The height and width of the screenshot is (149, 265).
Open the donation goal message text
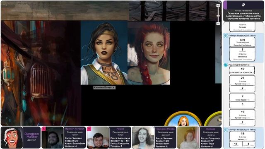(x=243, y=16)
